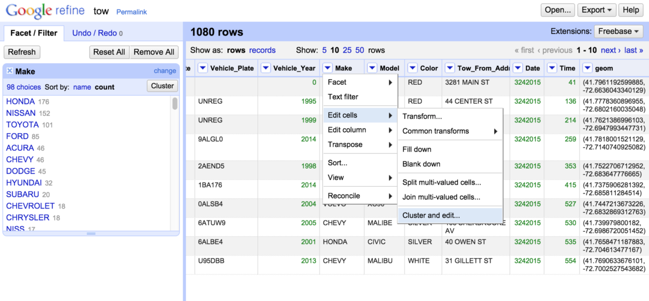
Task: Click the change link in Make facet
Action: [165, 71]
